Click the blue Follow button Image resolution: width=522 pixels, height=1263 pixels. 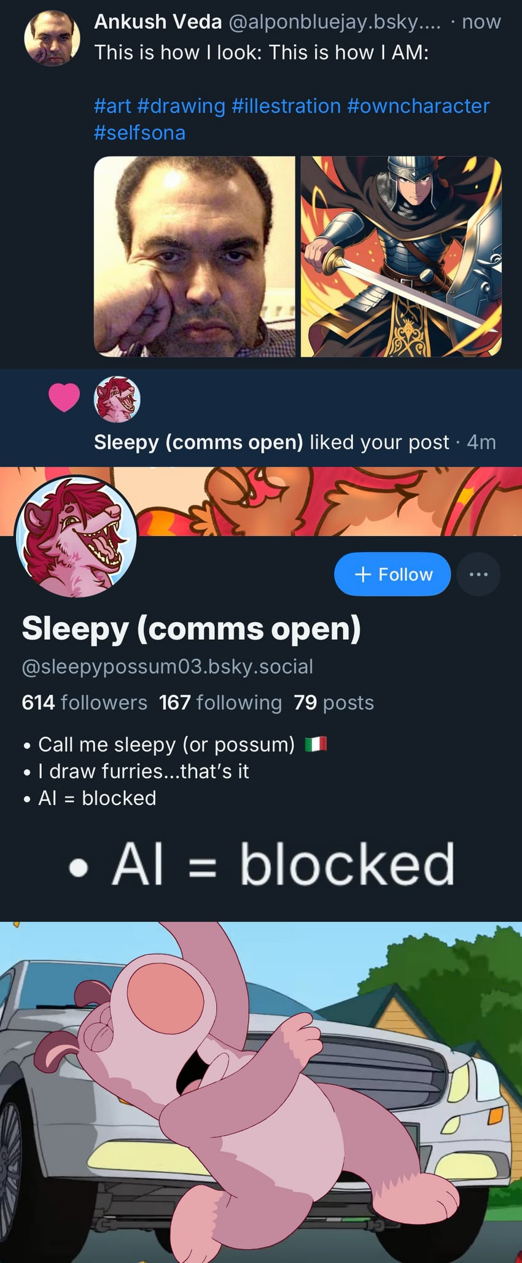pos(392,574)
